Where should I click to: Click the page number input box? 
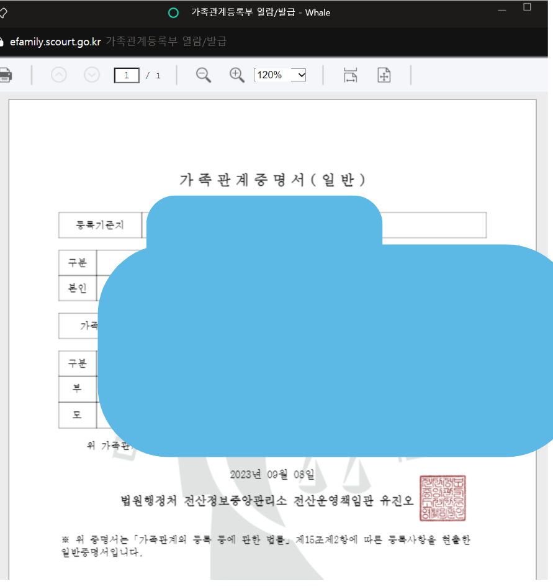click(x=127, y=75)
